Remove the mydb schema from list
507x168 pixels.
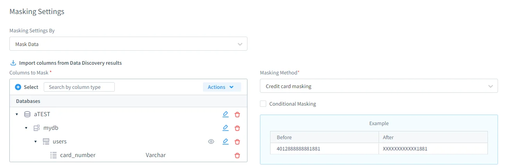tap(237, 128)
